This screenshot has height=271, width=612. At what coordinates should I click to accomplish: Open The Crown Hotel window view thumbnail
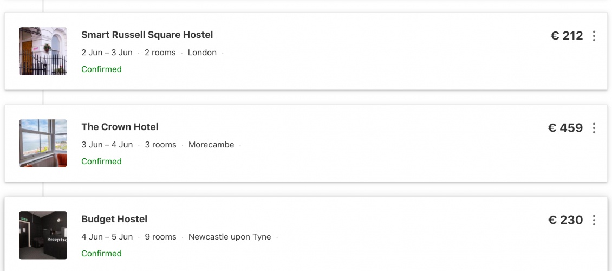point(43,143)
